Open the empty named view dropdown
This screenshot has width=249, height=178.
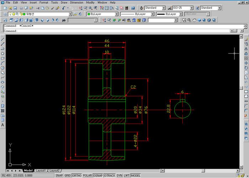coord(163,20)
